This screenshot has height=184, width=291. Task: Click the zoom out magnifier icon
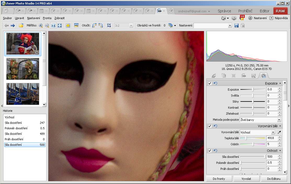click(47, 25)
